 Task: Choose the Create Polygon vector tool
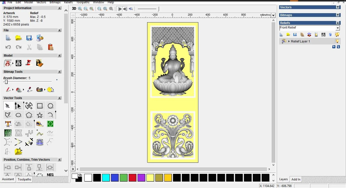pyautogui.click(x=29, y=115)
